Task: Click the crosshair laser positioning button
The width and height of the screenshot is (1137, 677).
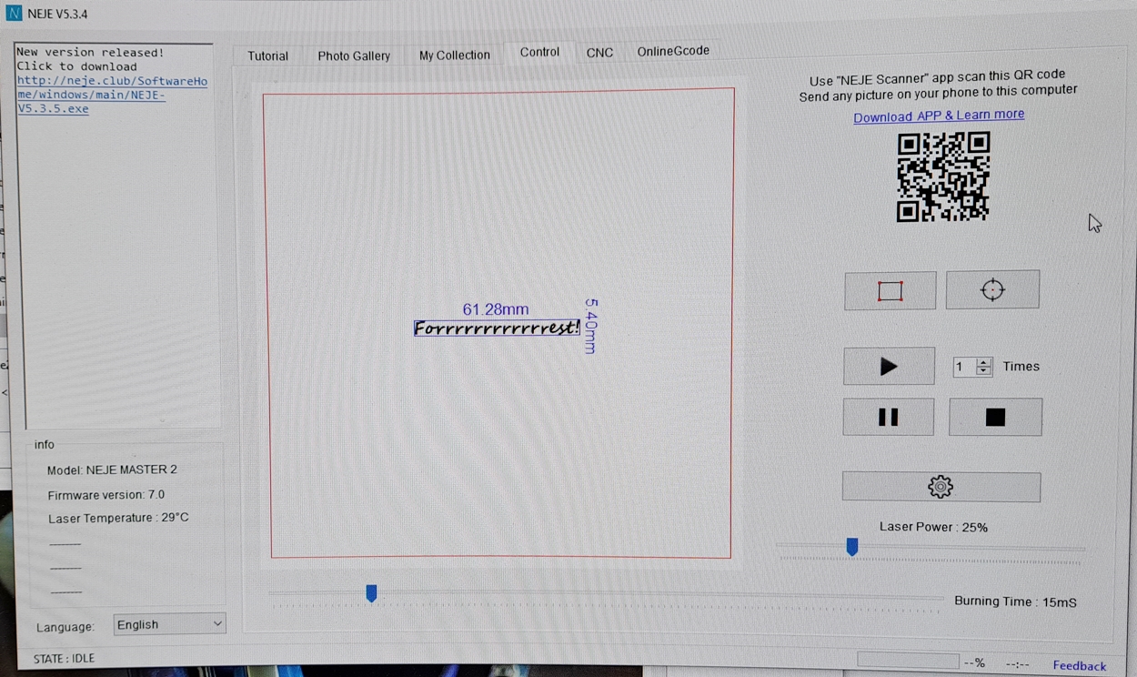Action: [x=992, y=290]
